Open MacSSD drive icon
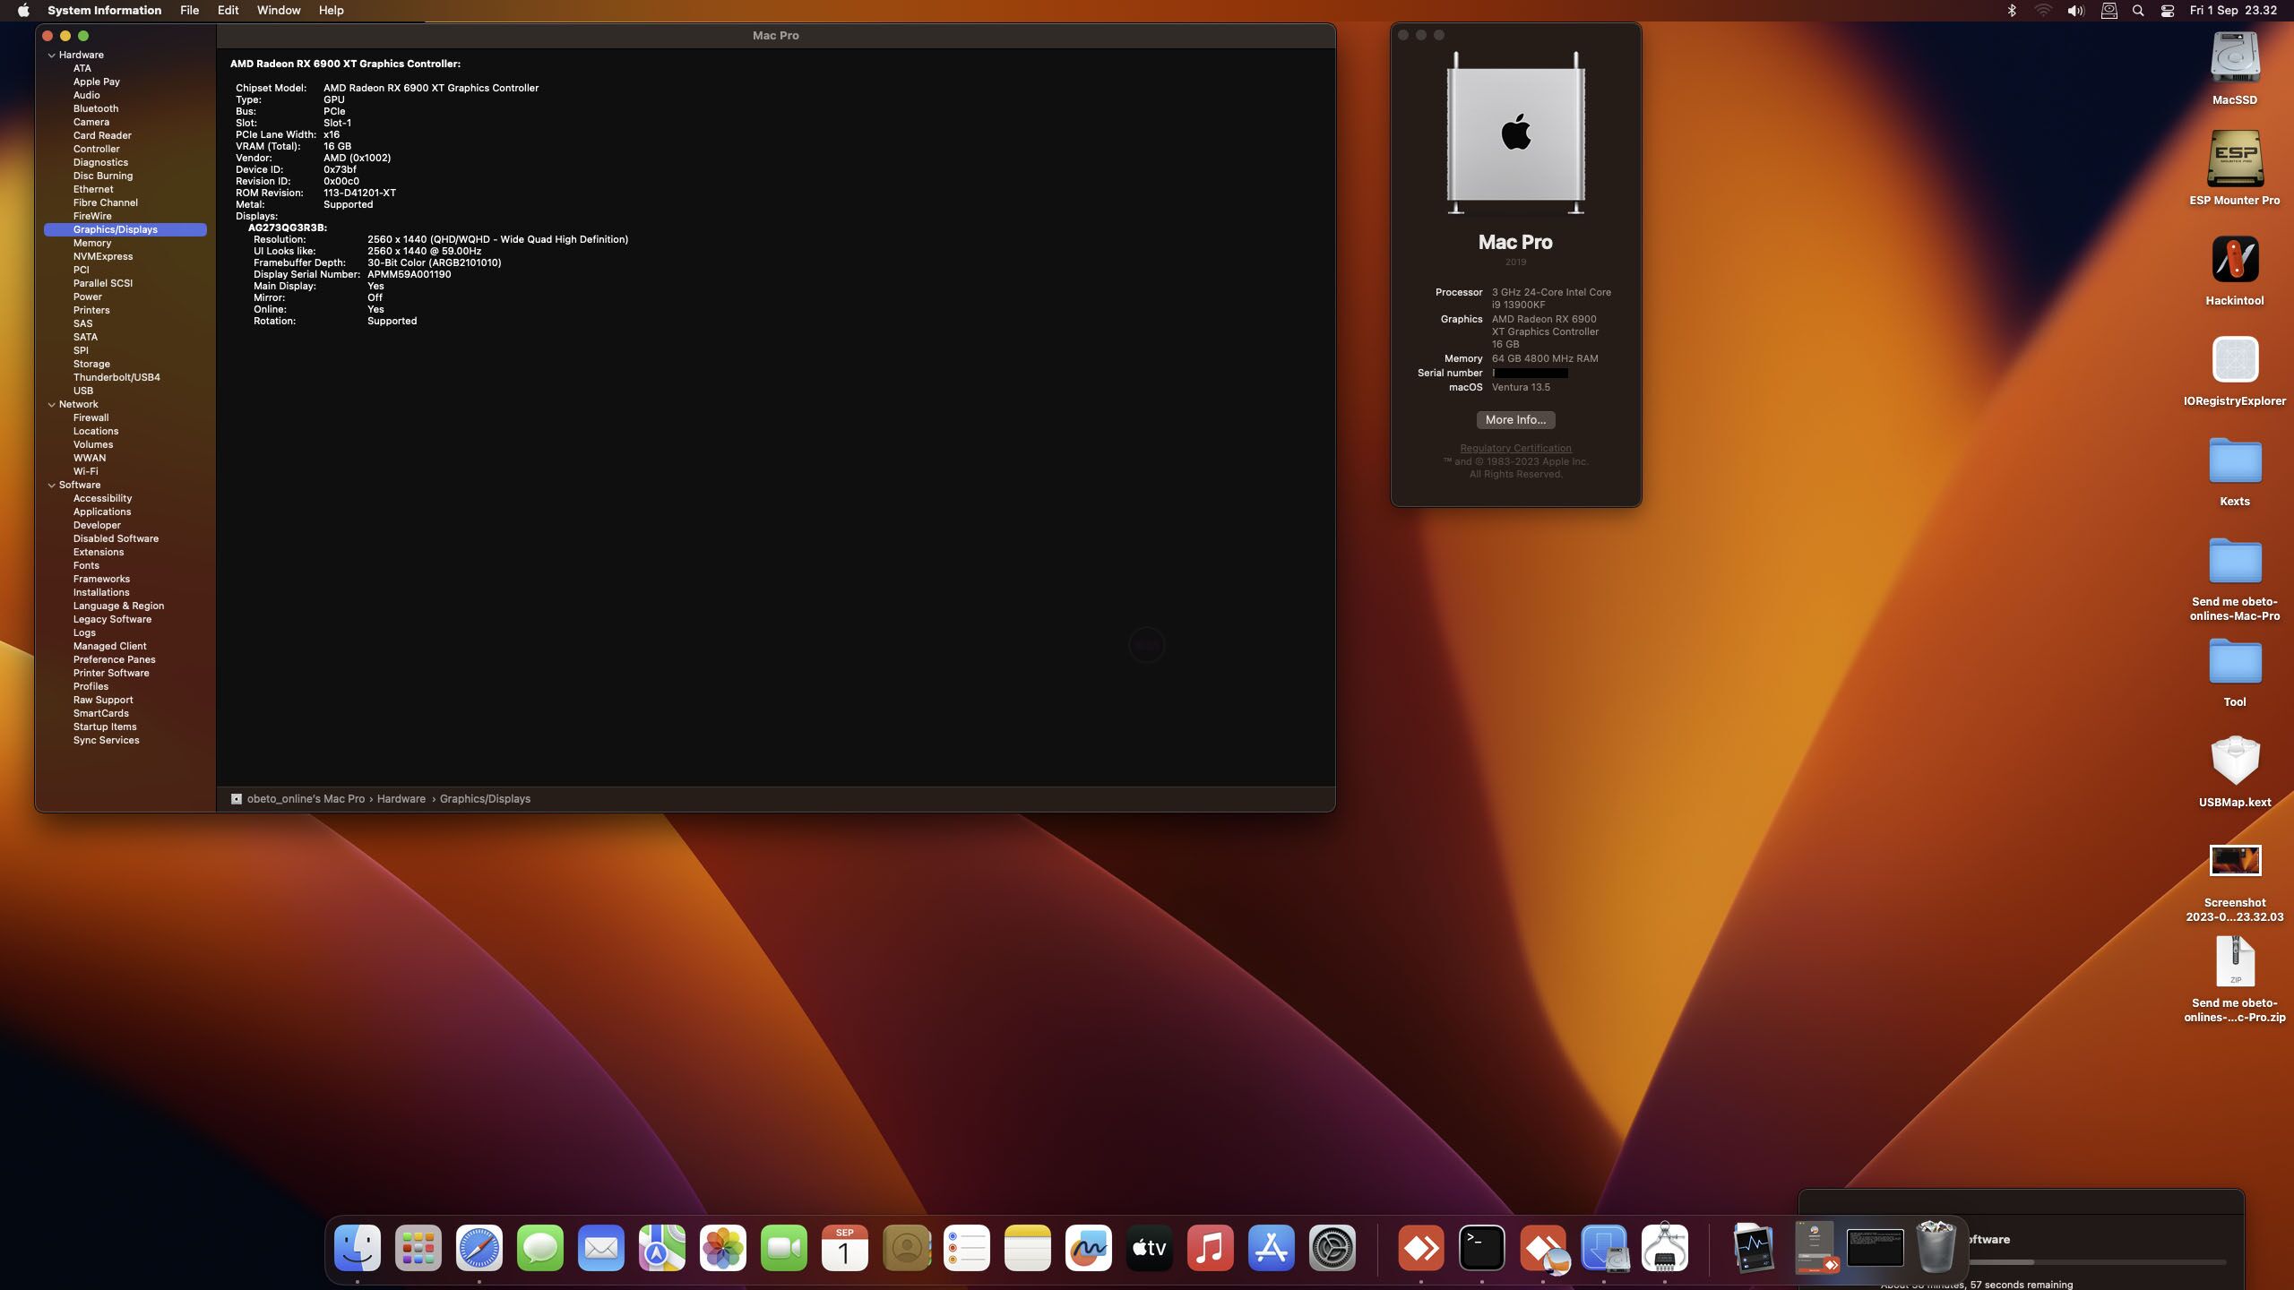2294x1290 pixels. (x=2234, y=60)
